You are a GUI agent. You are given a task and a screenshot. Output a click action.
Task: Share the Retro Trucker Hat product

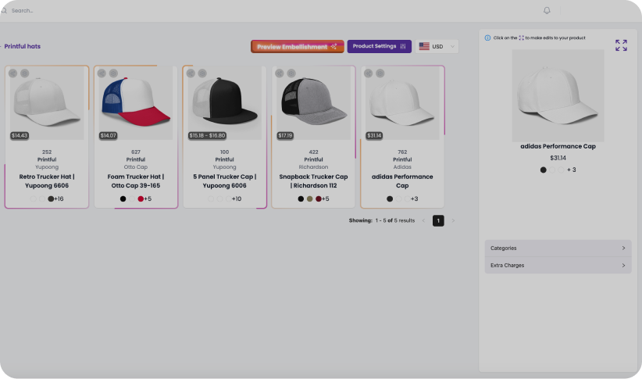tap(13, 73)
